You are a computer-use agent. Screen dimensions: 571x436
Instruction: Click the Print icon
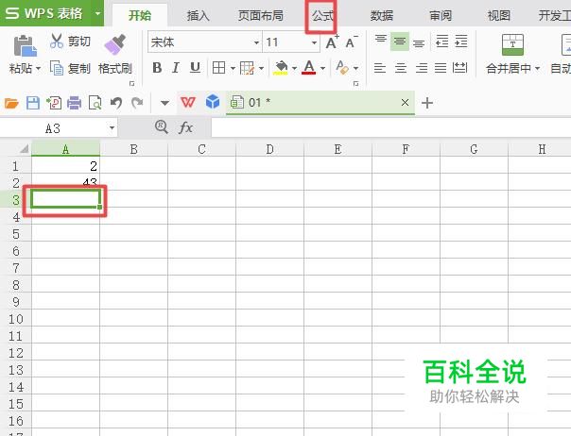pos(75,103)
